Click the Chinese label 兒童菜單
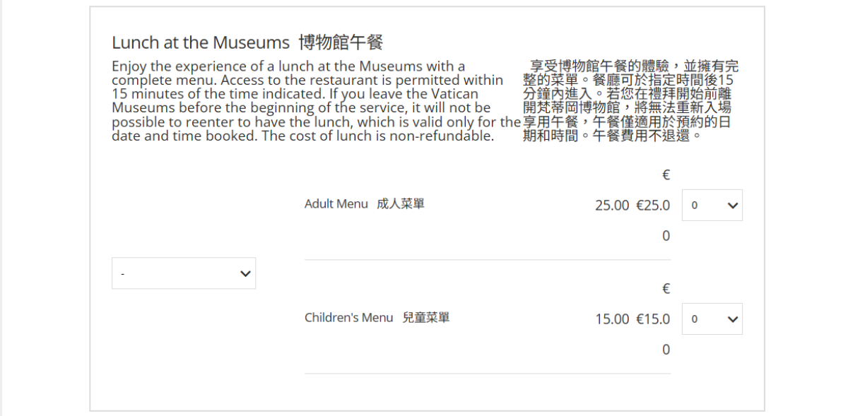Viewport: 848px width, 416px height. (x=426, y=318)
